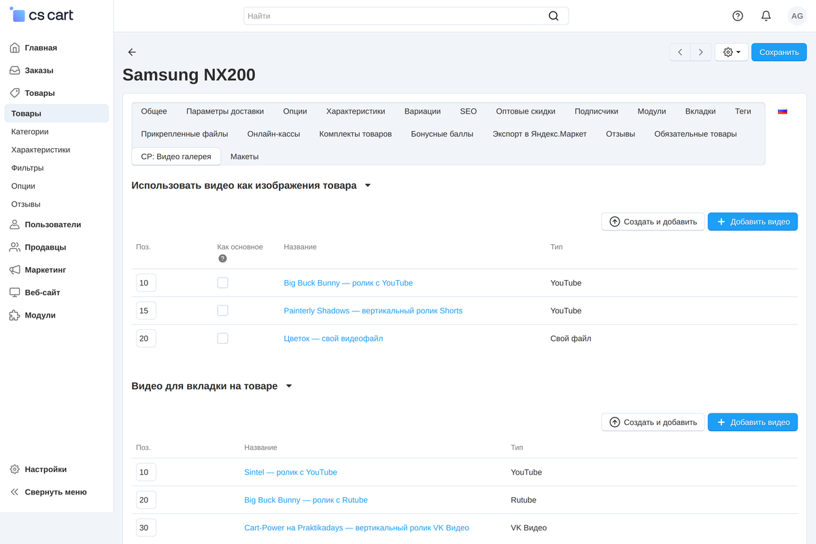
Task: Open the AG user avatar
Action: pos(797,16)
